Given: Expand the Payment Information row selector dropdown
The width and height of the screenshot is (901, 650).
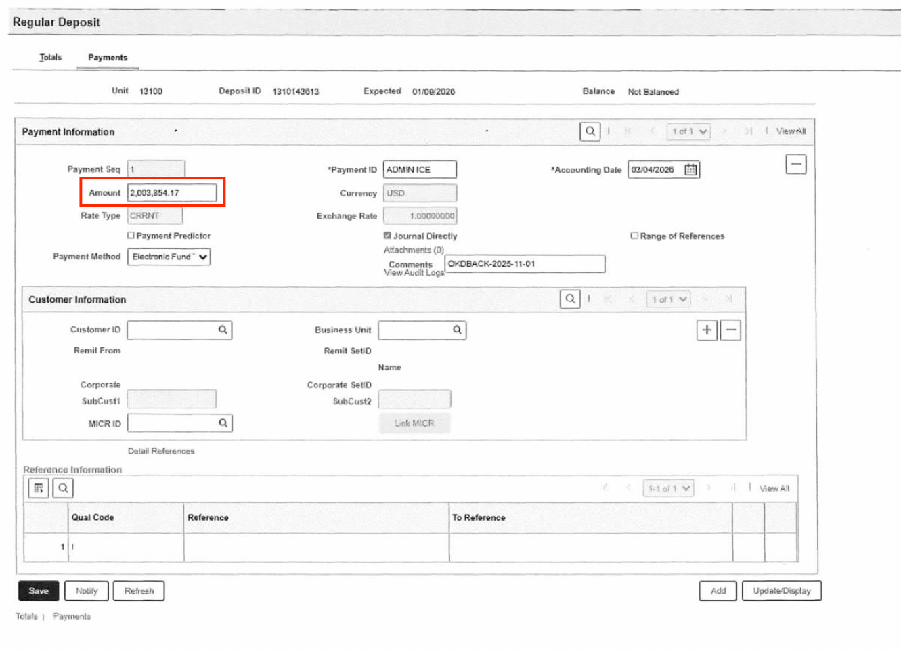Looking at the screenshot, I should 688,131.
